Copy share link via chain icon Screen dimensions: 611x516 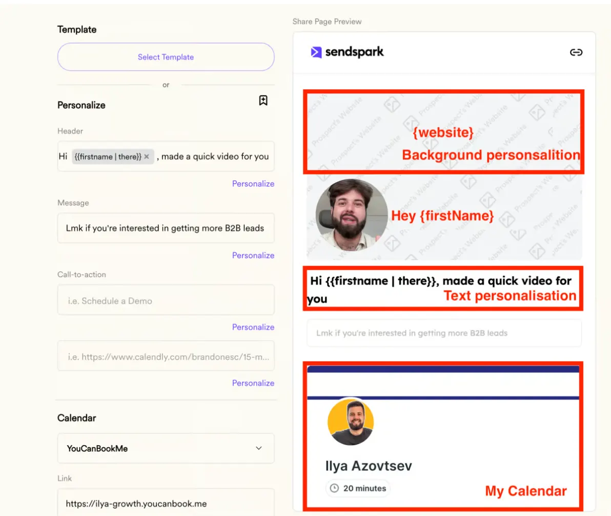576,52
